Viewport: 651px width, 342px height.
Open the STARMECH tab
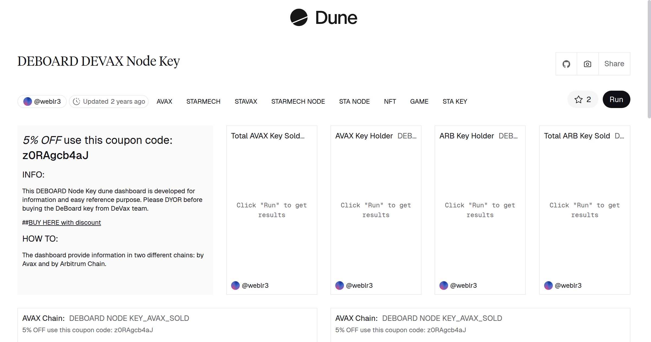(203, 101)
